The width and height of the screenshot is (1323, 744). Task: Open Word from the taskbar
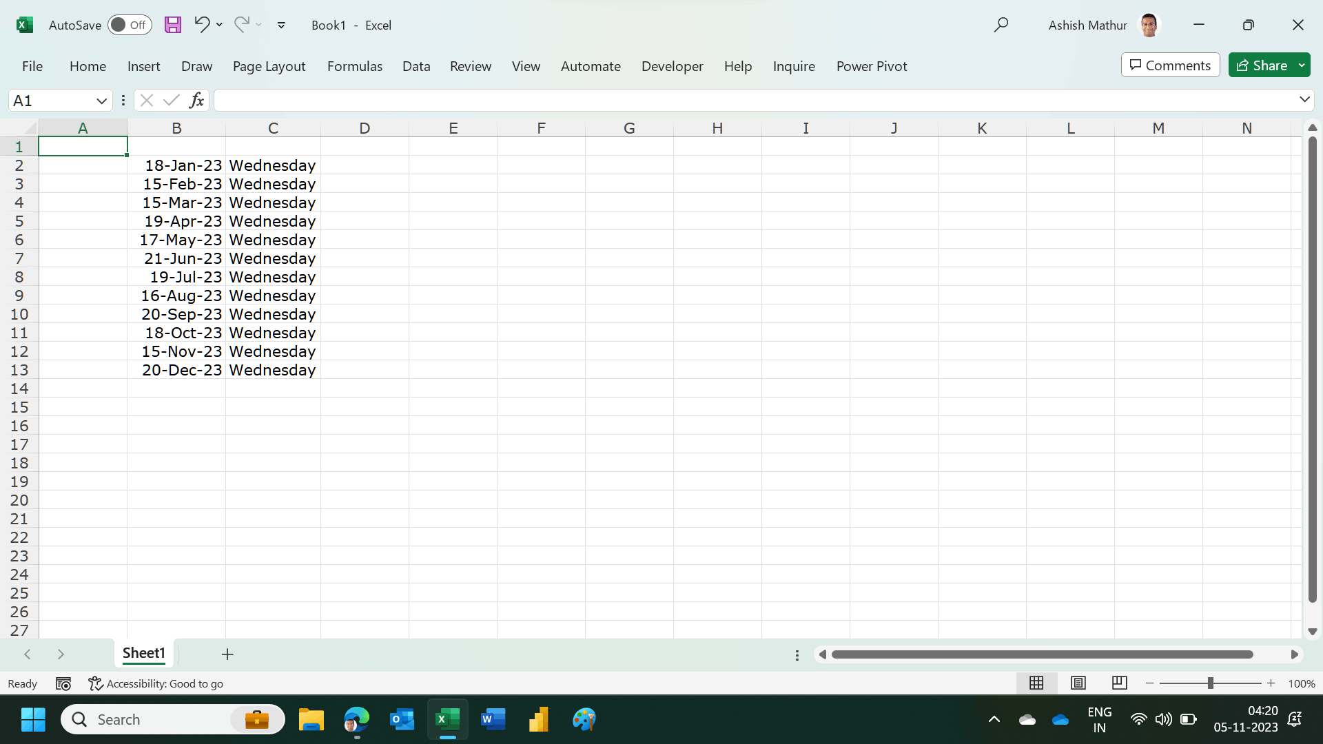pos(493,719)
